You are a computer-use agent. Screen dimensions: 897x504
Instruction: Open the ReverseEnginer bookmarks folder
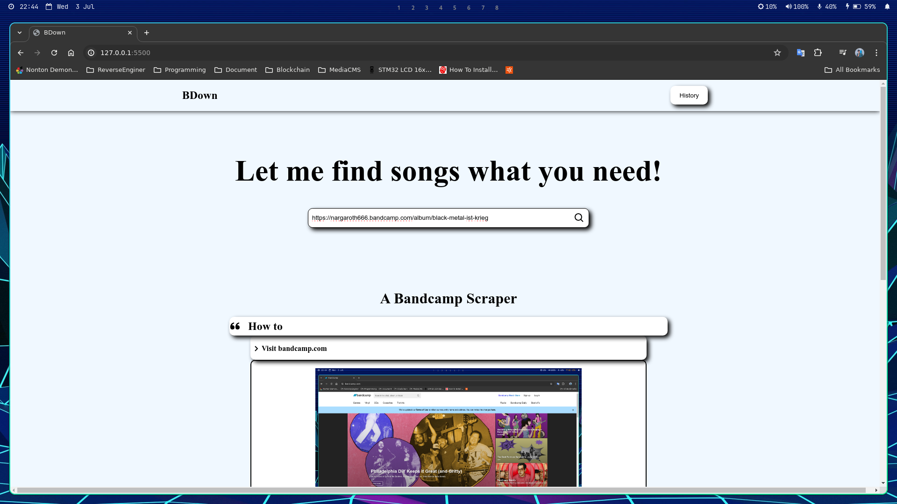tap(115, 70)
